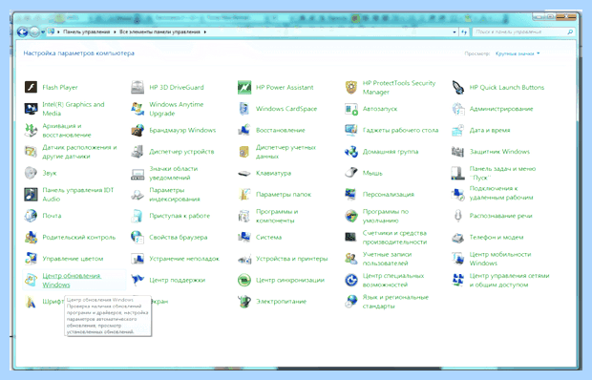Click the Восстановление link
The image size is (592, 380).
[280, 130]
